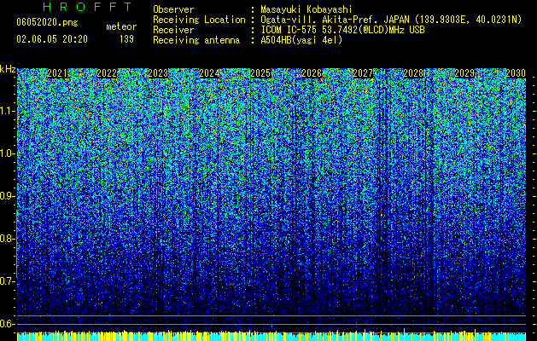Viewport: 537px width, 341px height.
Task: Click the Receiving antenna label
Action: [x=196, y=40]
